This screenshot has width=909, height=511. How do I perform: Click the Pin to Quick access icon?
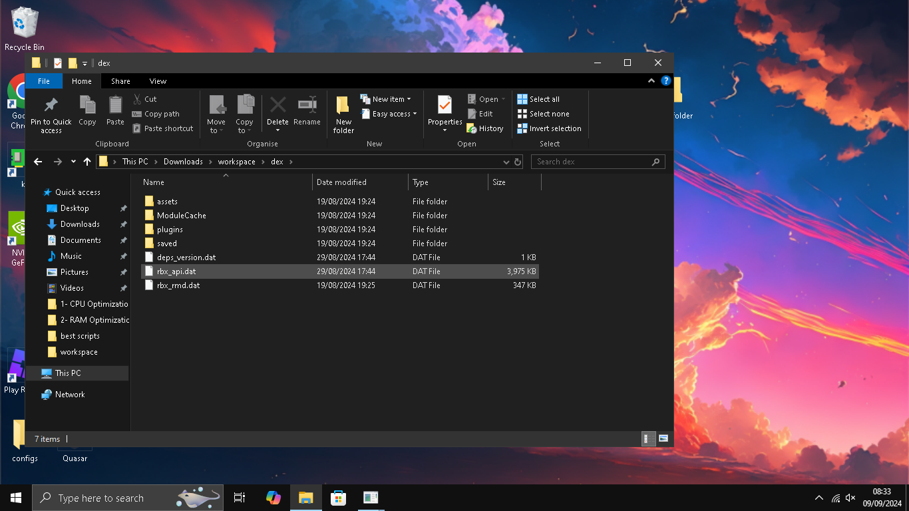(x=51, y=106)
